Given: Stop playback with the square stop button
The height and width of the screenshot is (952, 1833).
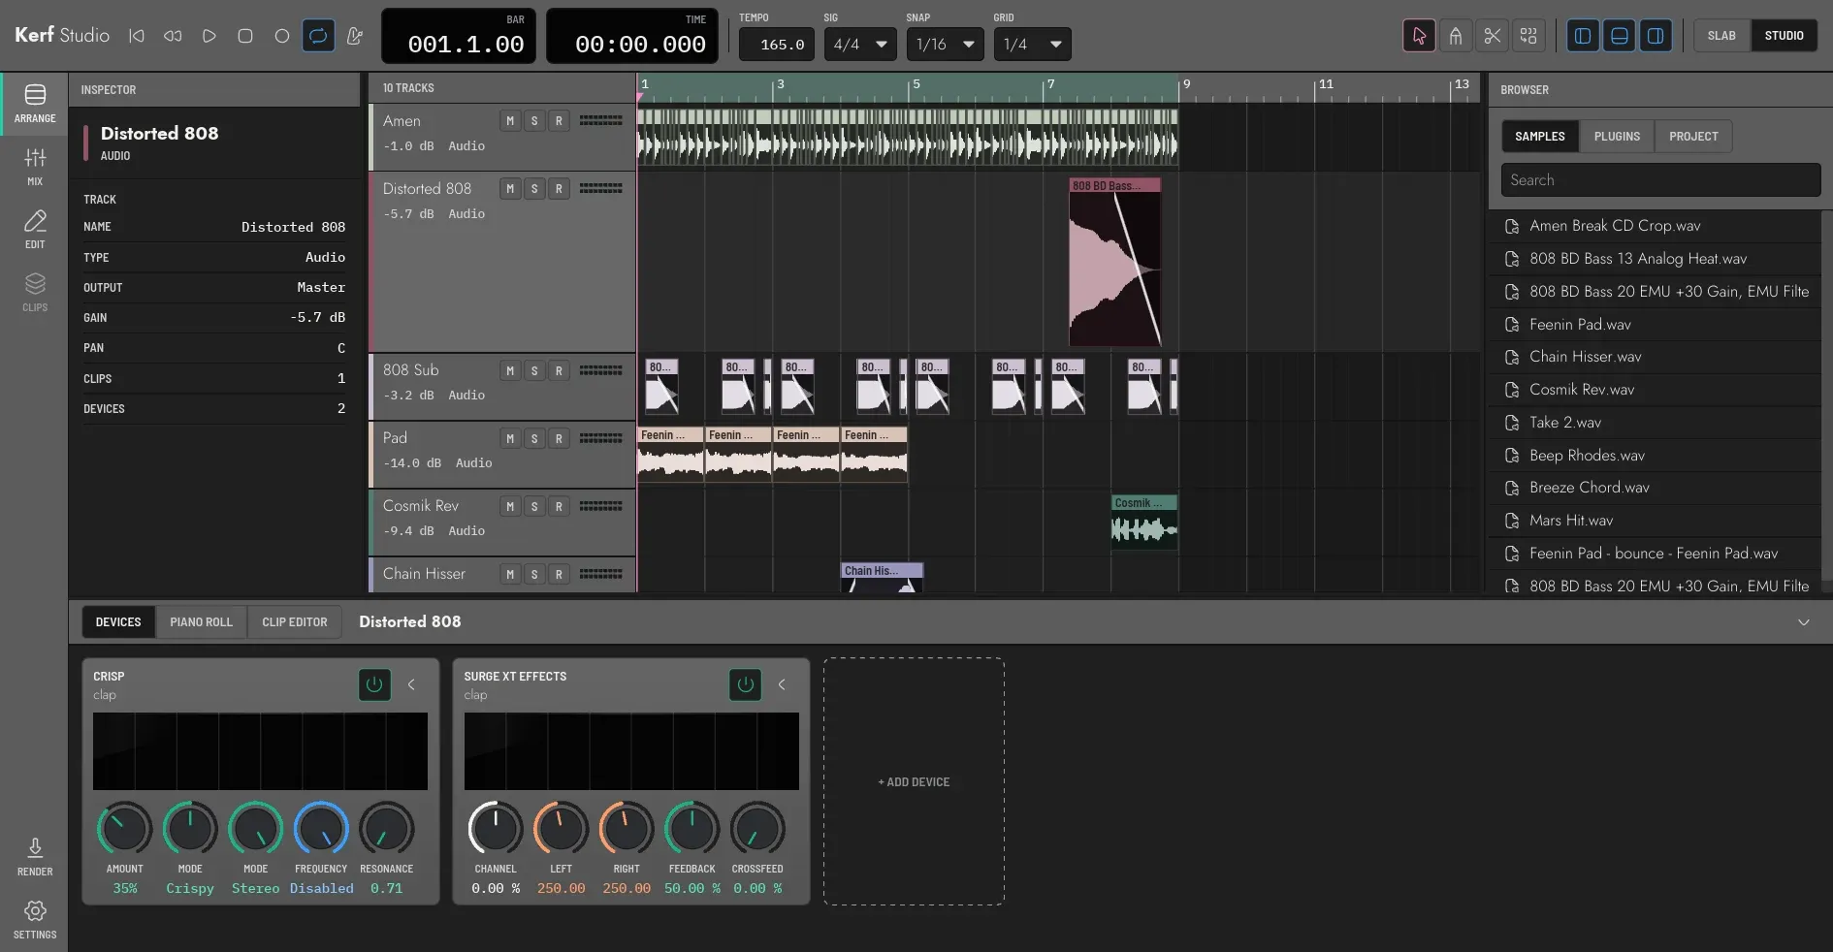Looking at the screenshot, I should 245,36.
